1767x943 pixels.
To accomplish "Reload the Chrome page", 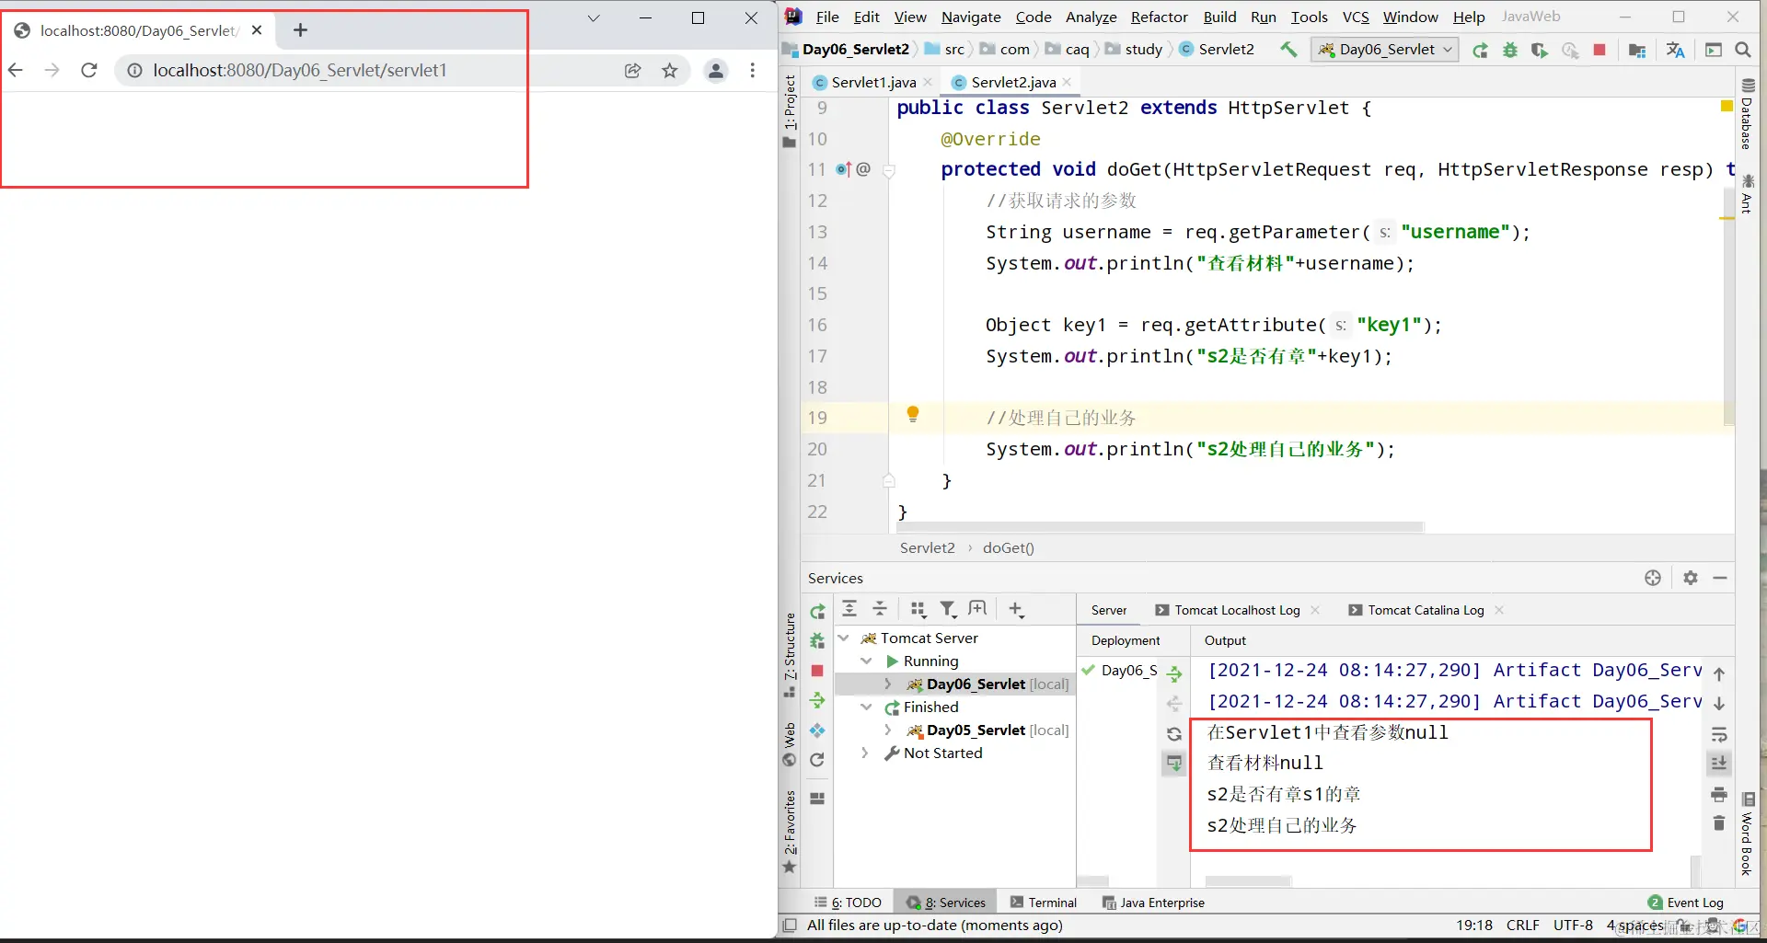I will 89,71.
